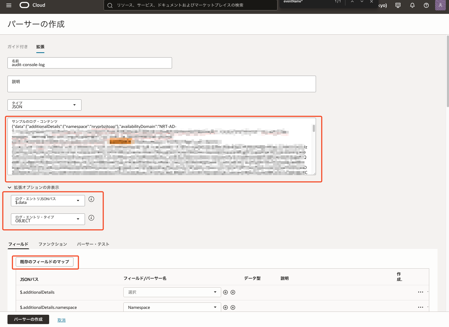Collapse 拡張オプションの非表示 section
The height and width of the screenshot is (327, 449).
[10, 187]
